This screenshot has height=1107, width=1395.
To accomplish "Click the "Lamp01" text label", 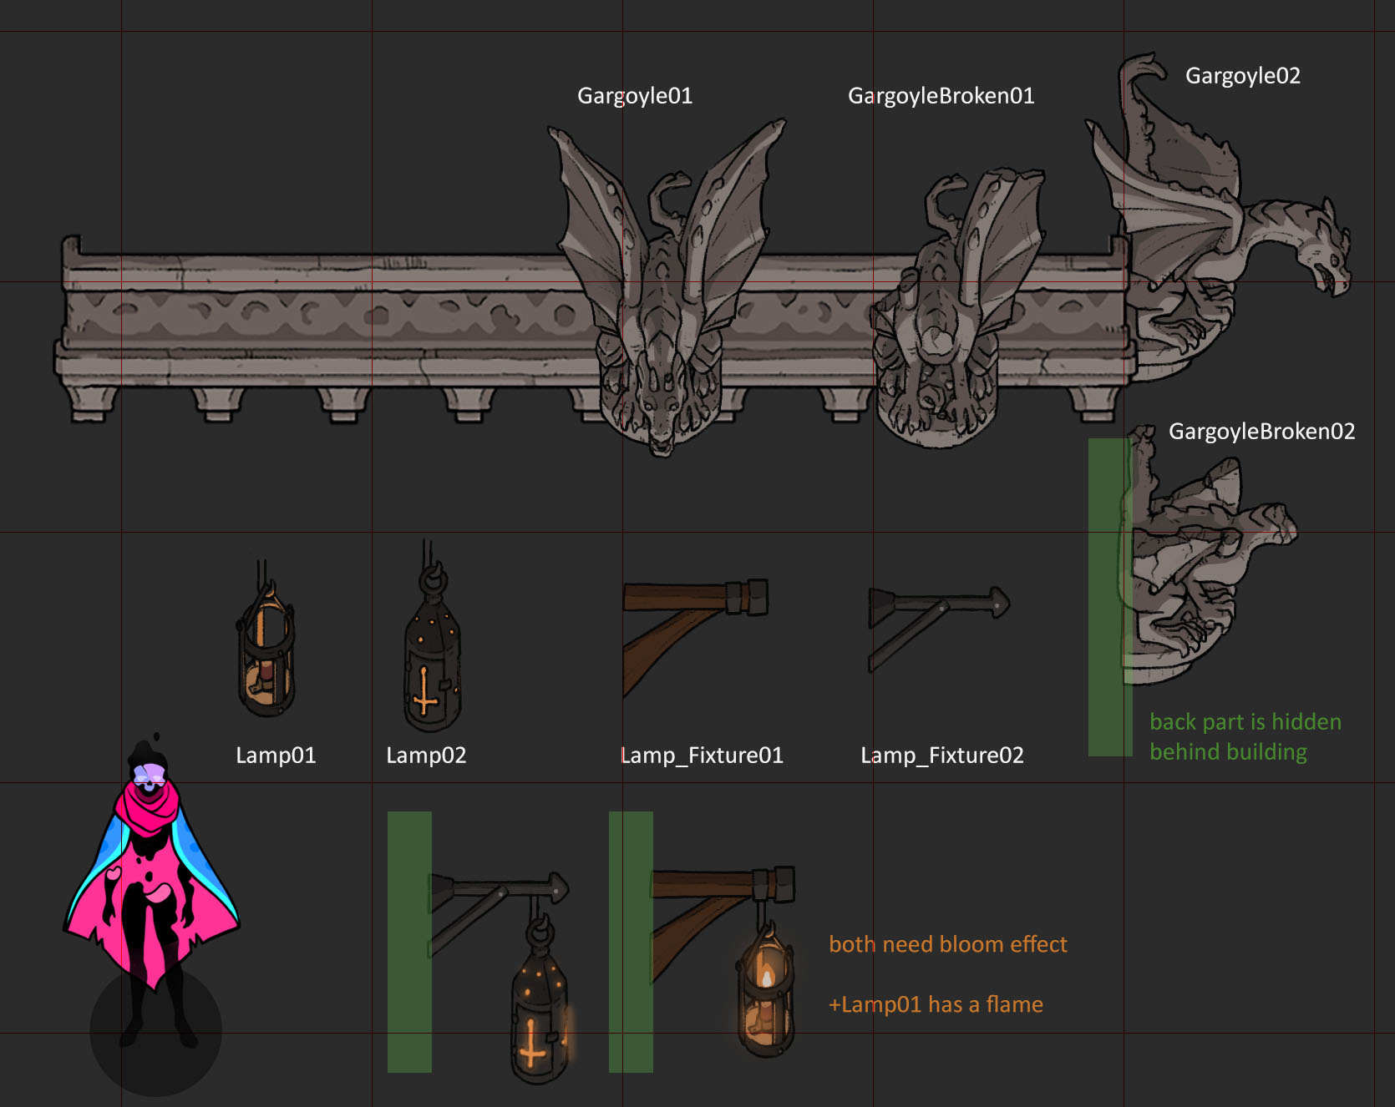I will tap(276, 756).
